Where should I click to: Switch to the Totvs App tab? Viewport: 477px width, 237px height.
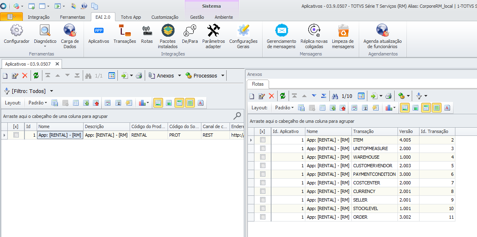131,17
